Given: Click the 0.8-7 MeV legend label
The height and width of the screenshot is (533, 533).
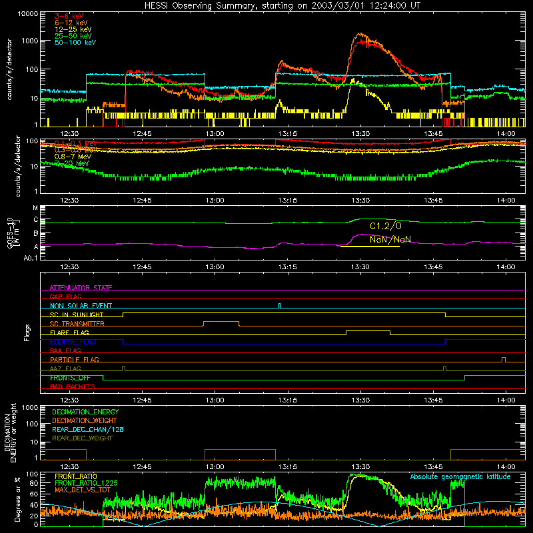Looking at the screenshot, I should [x=73, y=157].
